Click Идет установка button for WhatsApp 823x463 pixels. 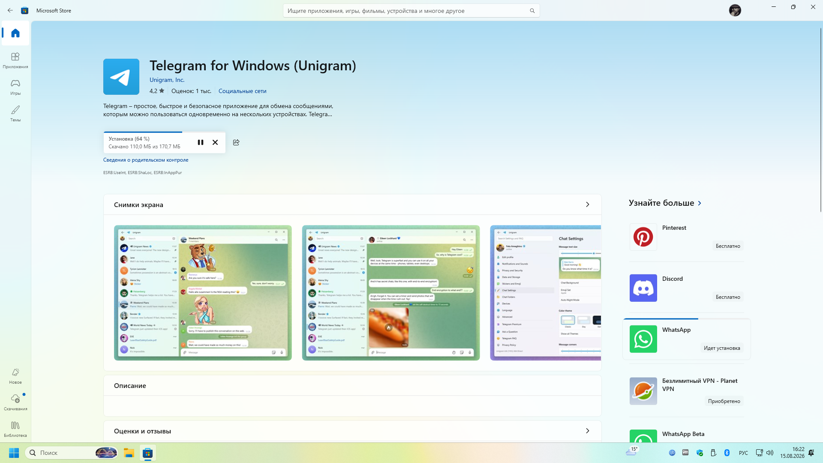[x=722, y=348]
